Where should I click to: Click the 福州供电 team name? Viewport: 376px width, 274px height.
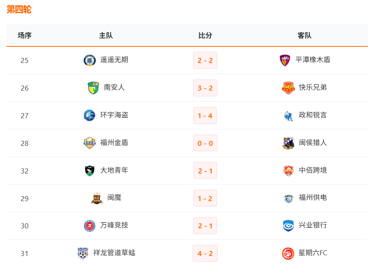pyautogui.click(x=313, y=198)
